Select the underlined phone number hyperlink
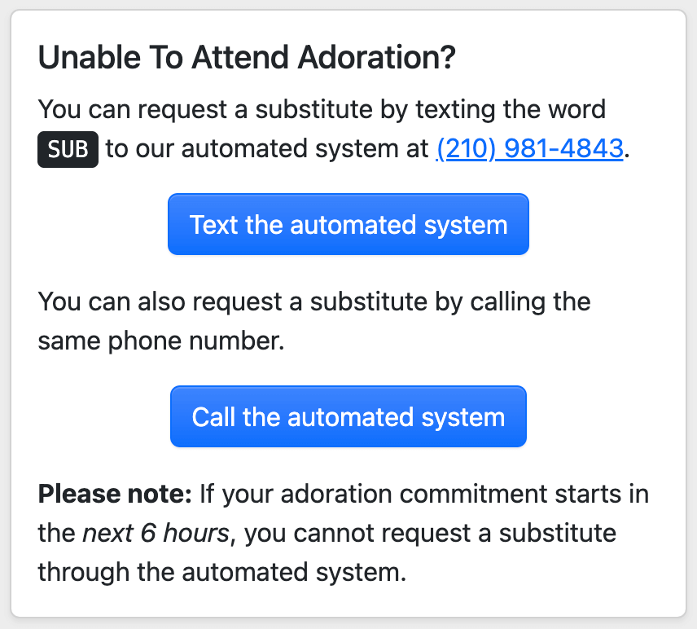This screenshot has height=629, width=697. [530, 148]
